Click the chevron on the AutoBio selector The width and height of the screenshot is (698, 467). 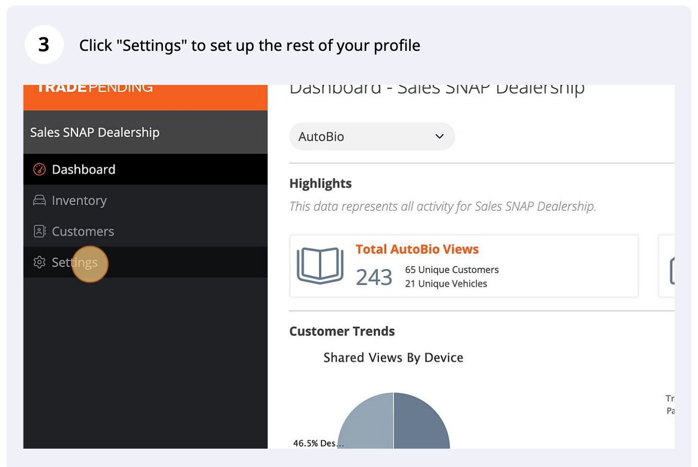pyautogui.click(x=439, y=136)
